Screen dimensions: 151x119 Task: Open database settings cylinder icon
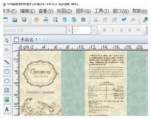pos(65,20)
